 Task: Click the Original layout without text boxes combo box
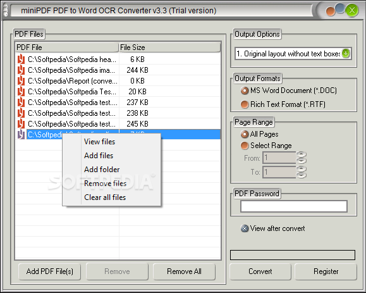tap(293, 54)
